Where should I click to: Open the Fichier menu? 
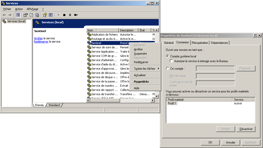pyautogui.click(x=7, y=9)
